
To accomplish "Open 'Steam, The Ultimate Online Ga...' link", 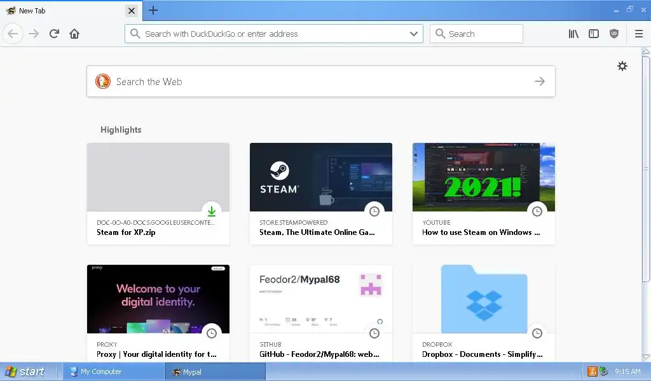I will coord(317,232).
